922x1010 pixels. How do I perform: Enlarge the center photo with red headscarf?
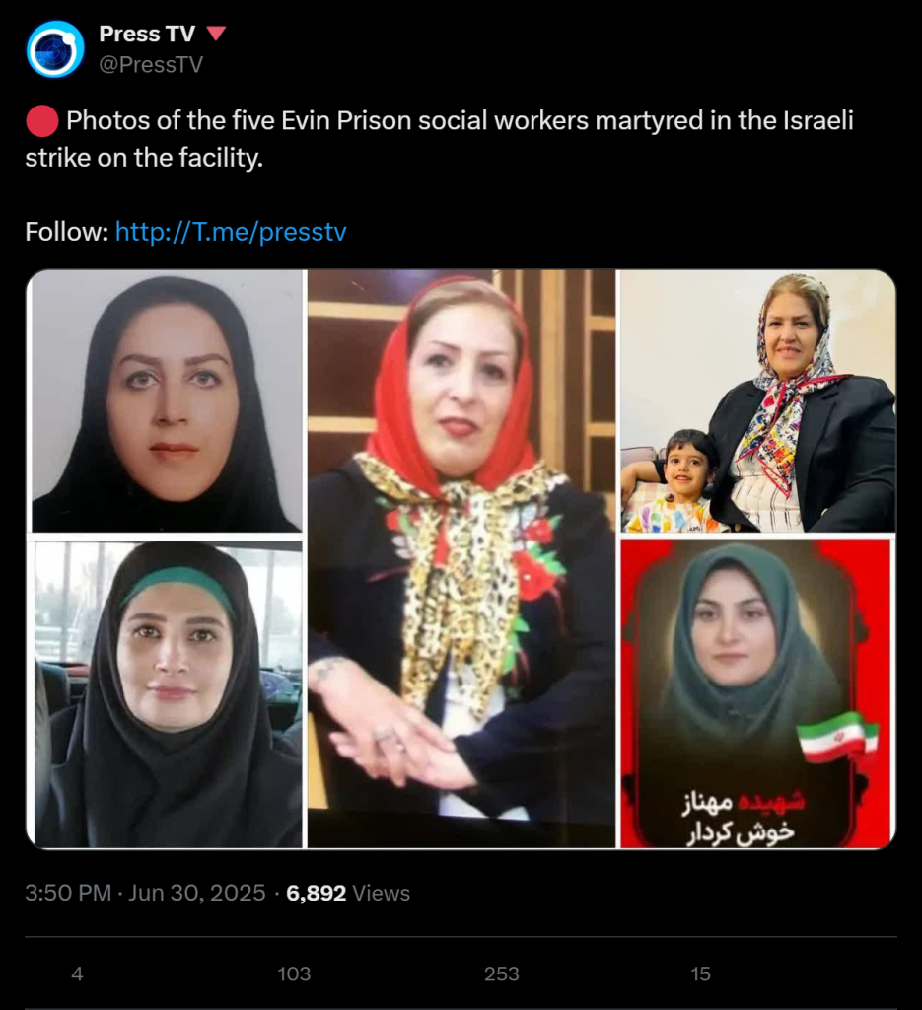point(461,558)
